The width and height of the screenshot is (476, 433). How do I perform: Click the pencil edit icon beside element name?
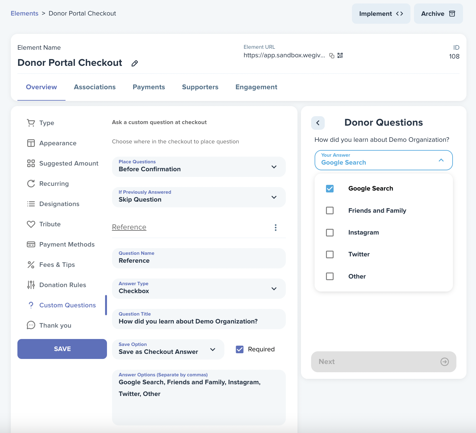point(135,63)
